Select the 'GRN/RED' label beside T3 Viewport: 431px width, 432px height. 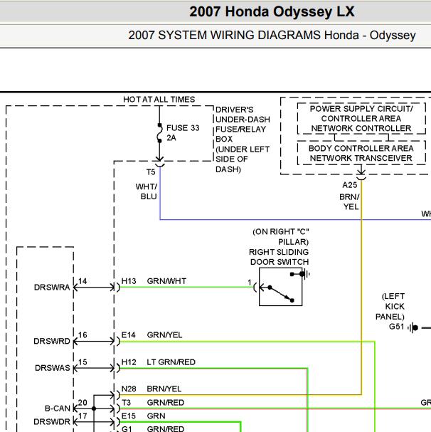[166, 403]
